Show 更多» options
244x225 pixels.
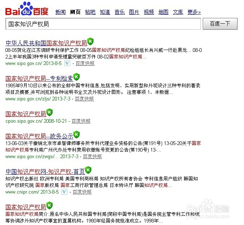click(x=194, y=12)
